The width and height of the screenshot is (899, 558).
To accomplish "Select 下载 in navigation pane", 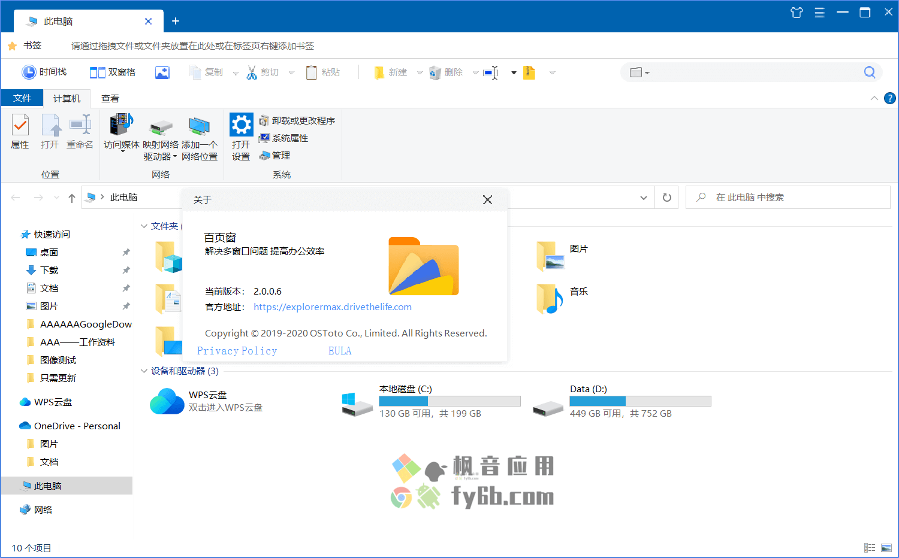I will pos(42,270).
